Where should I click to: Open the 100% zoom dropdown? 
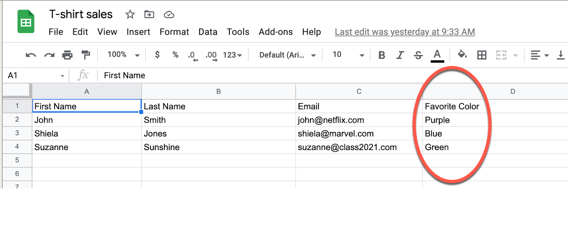click(x=123, y=55)
